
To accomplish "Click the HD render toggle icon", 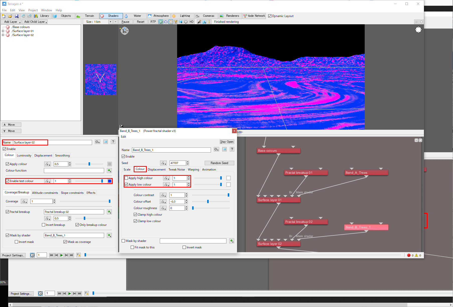I will (192, 22).
